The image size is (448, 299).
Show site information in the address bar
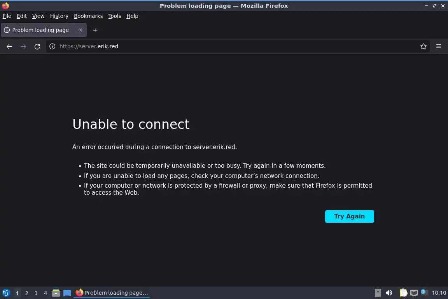(x=52, y=46)
